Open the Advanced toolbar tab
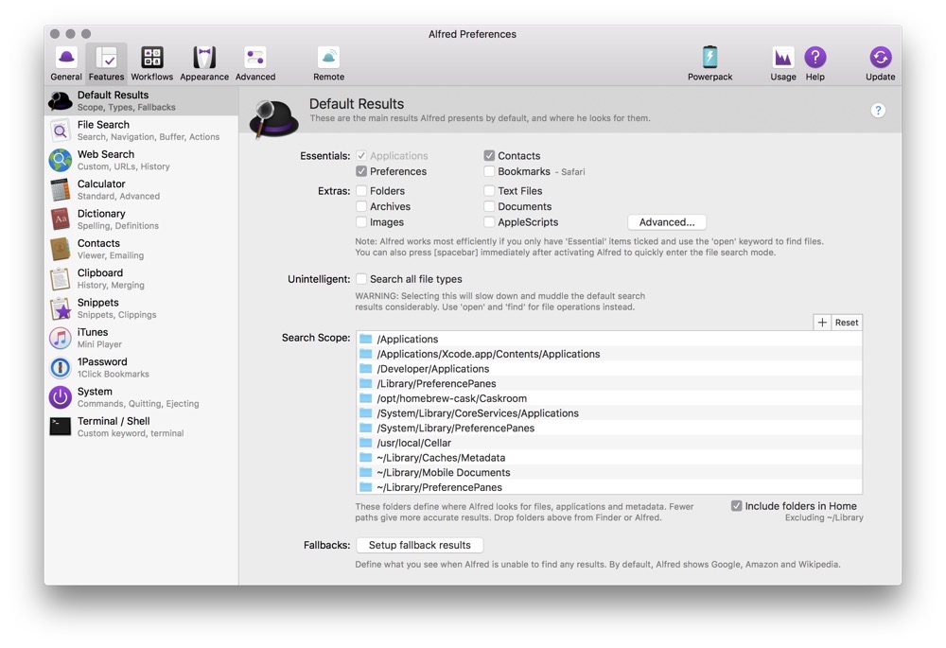Viewport: 946px width, 648px height. pos(255,62)
